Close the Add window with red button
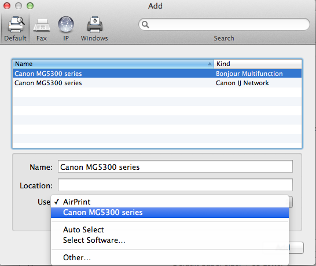Viewport: 316px width, 266px height. pyautogui.click(x=7, y=6)
